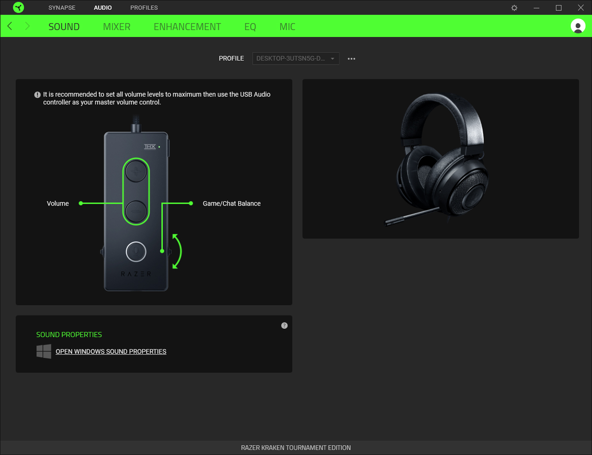Image resolution: width=592 pixels, height=455 pixels.
Task: Maximize the Synapse window
Action: [558, 8]
